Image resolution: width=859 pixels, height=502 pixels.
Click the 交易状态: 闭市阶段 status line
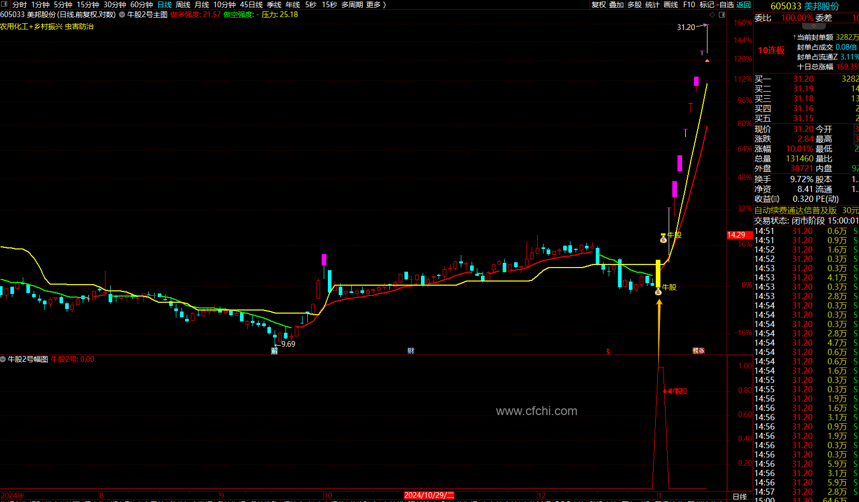point(806,220)
